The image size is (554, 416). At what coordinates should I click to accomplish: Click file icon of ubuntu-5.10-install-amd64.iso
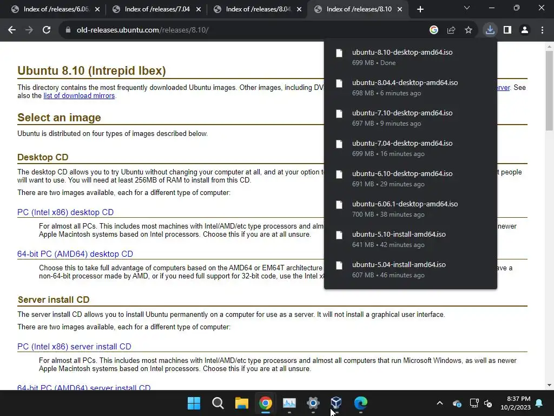pyautogui.click(x=339, y=235)
